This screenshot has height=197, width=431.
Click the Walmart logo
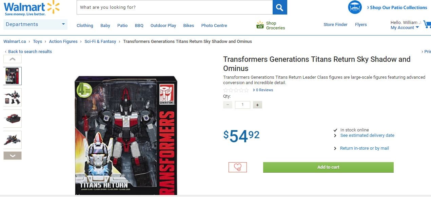click(x=32, y=8)
